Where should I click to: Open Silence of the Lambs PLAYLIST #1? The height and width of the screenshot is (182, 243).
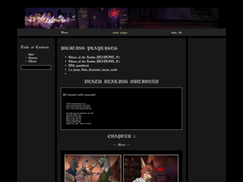(94, 61)
